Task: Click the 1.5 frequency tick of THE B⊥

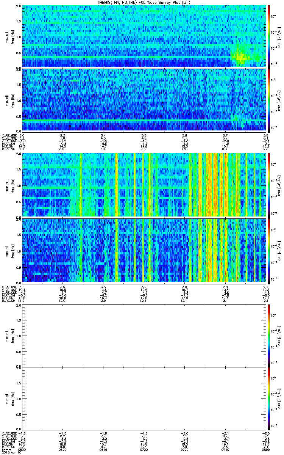Action: tap(19, 320)
